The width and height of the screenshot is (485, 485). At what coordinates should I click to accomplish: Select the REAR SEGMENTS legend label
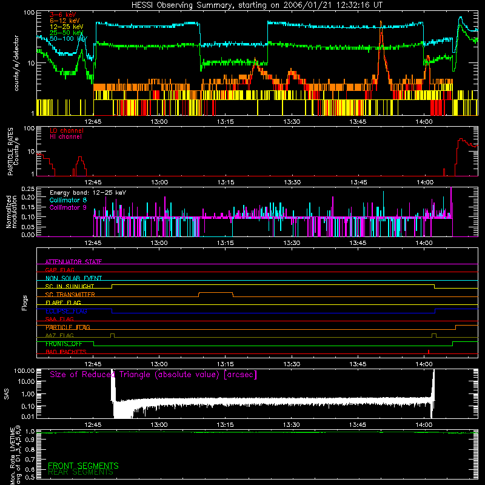tap(81, 472)
